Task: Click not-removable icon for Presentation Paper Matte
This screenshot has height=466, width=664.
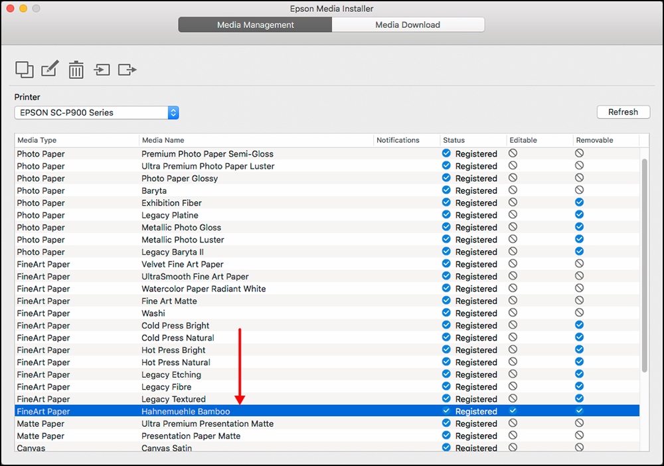Action: [579, 435]
